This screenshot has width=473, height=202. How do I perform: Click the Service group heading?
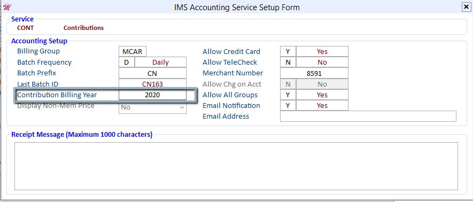click(22, 19)
